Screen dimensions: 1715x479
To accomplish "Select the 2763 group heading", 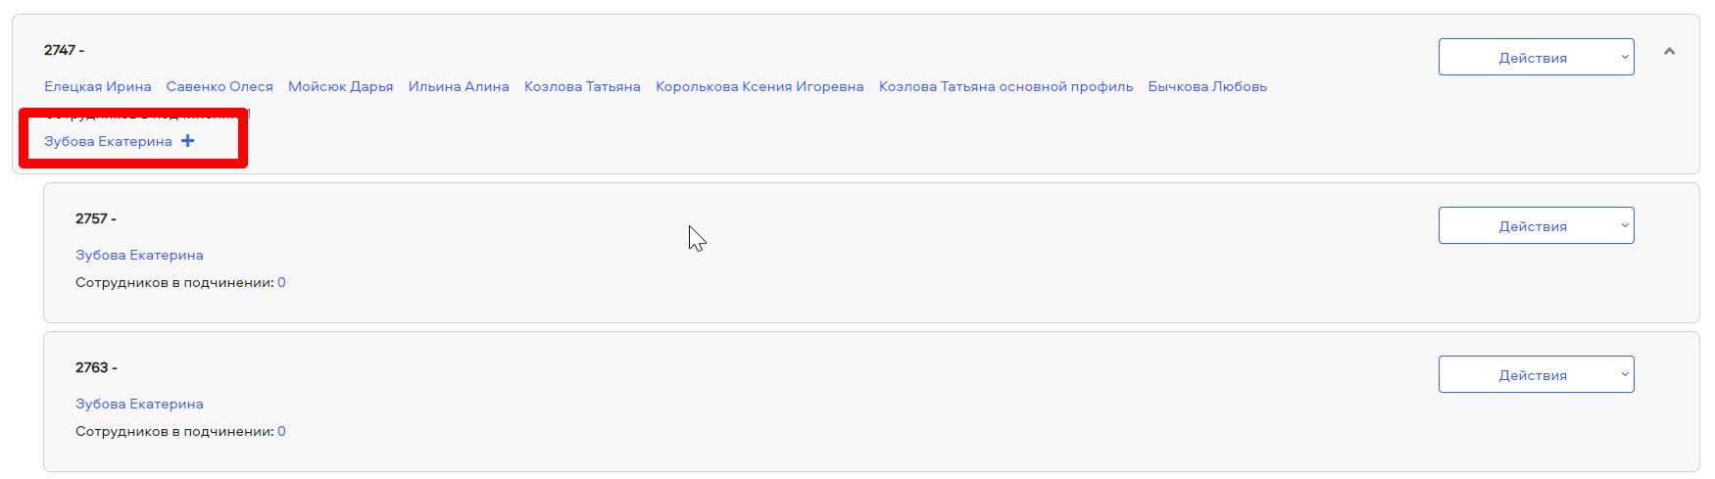I will click(96, 367).
